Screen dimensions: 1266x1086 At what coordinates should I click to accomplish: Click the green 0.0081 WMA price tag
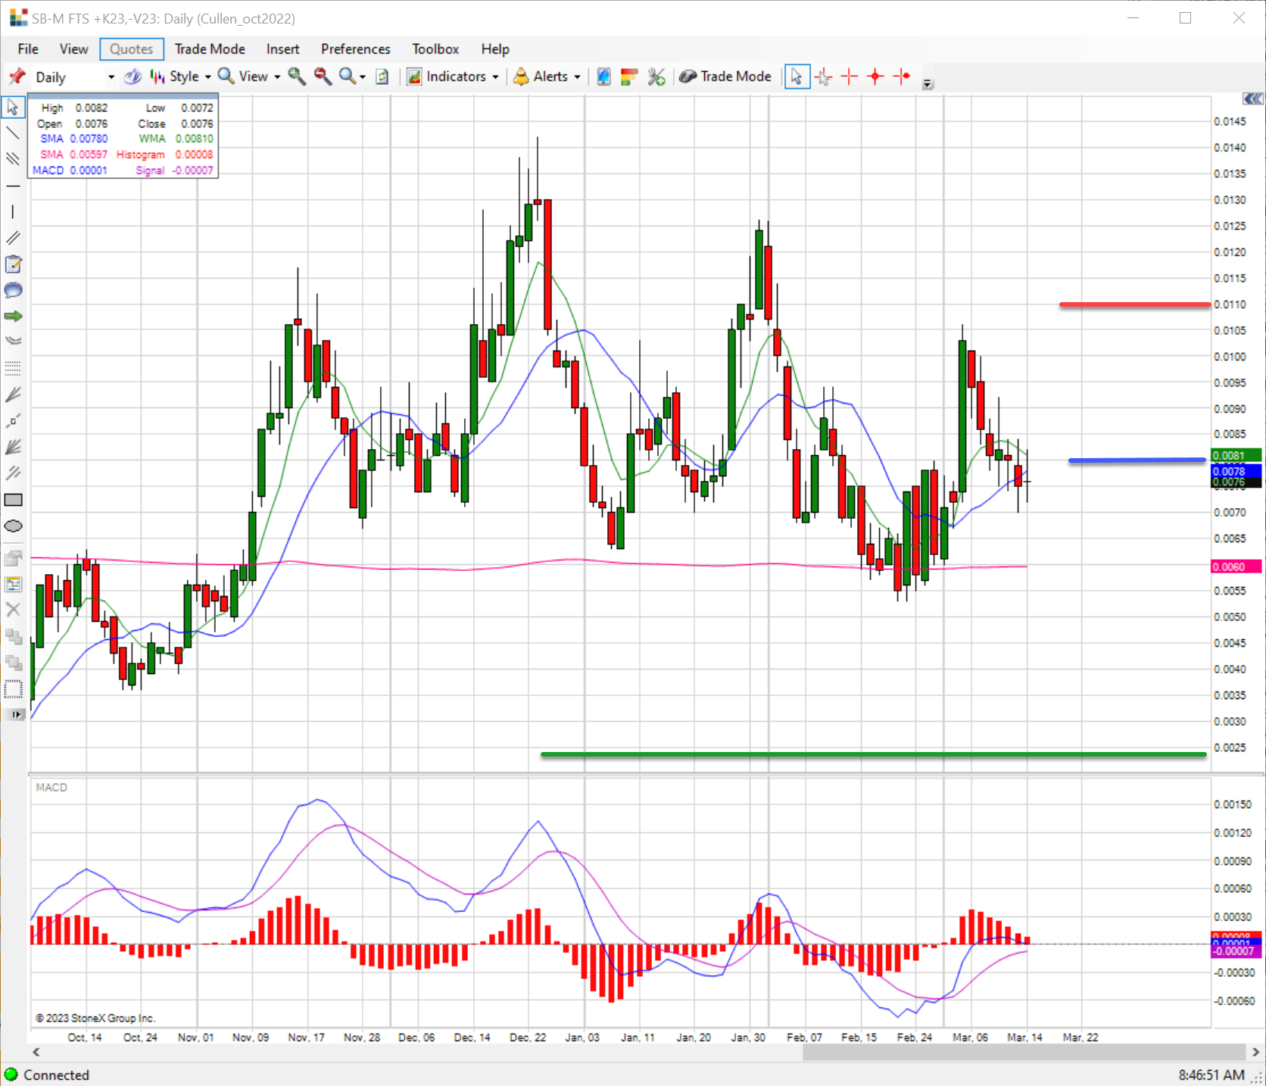[1236, 455]
